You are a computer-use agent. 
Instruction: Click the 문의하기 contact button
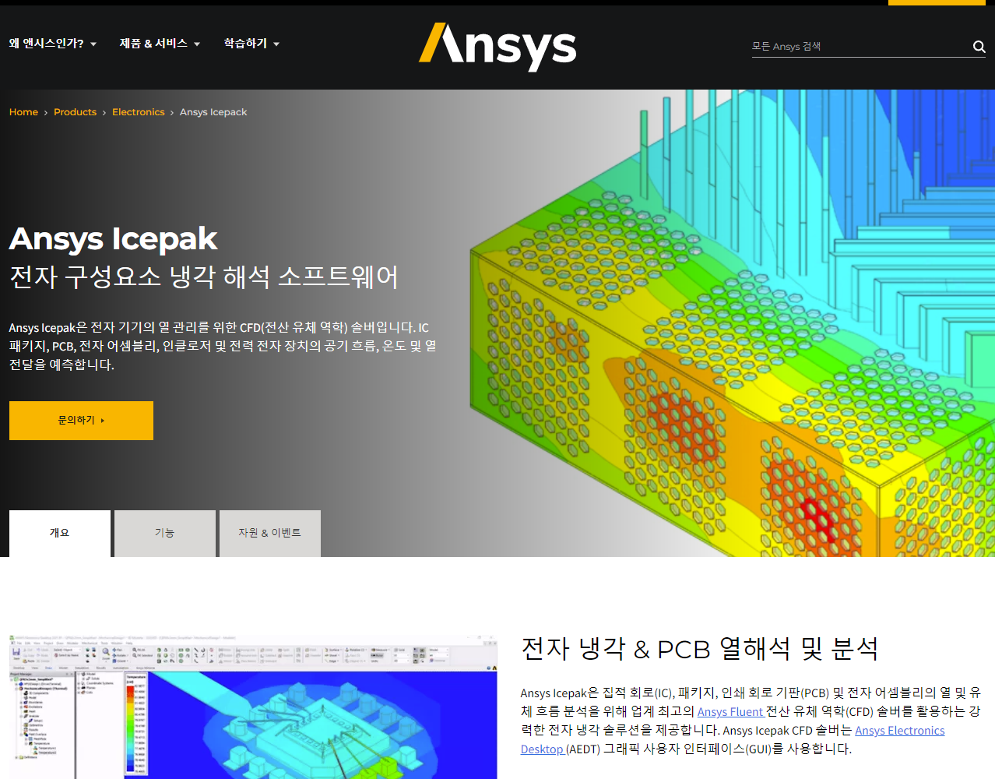[x=81, y=421]
